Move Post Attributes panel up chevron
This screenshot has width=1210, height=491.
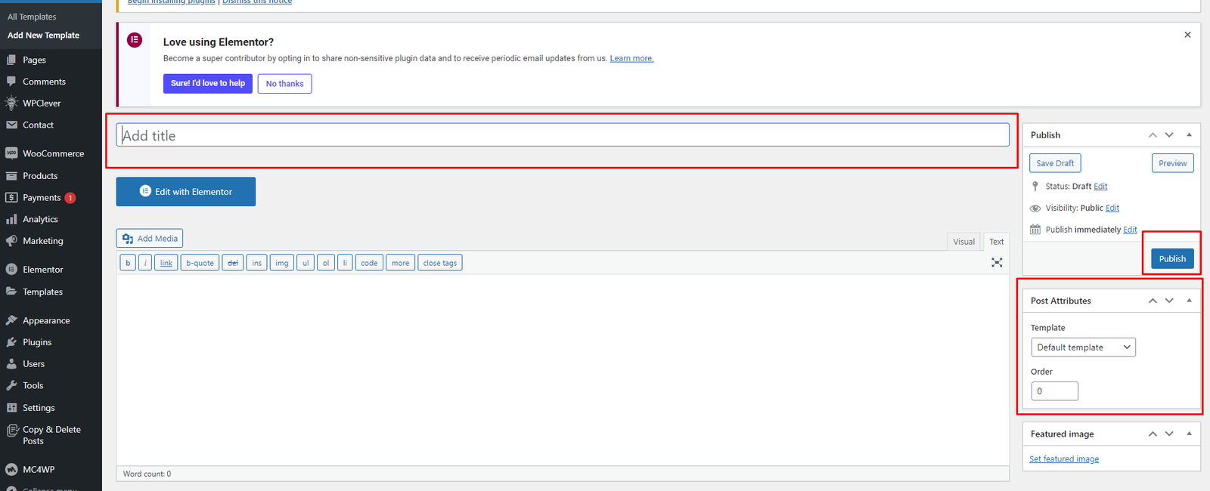(1153, 301)
